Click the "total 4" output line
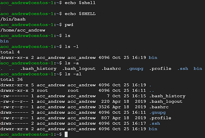The height and width of the screenshot is (138, 205). tap(10, 52)
